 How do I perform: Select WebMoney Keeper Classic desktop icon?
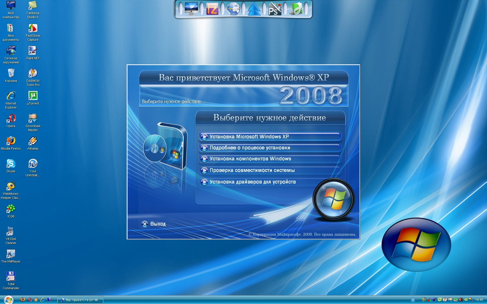(x=11, y=190)
